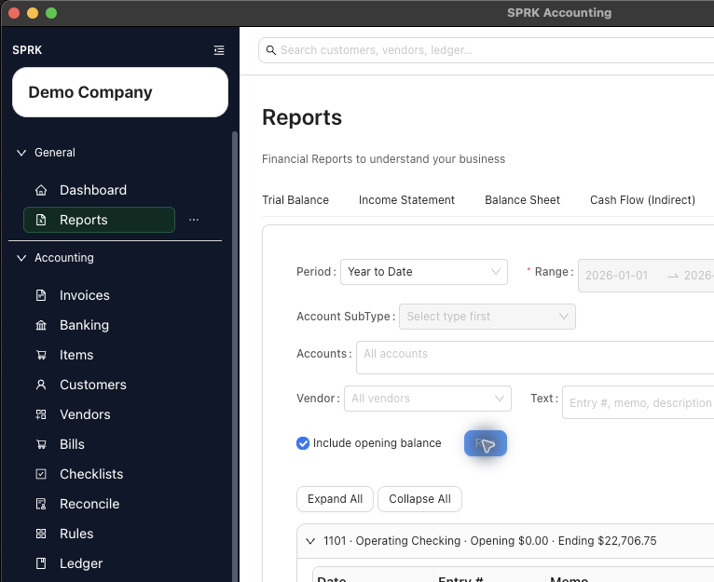Switch to the Income Statement tab

(x=406, y=200)
